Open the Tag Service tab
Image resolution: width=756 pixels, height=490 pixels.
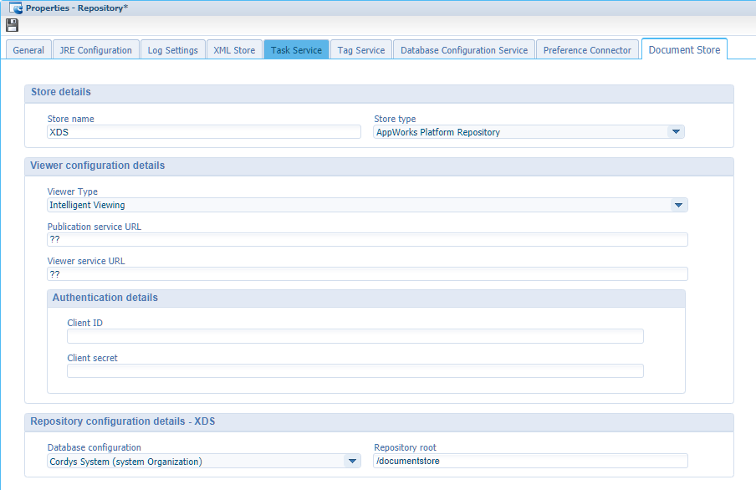click(360, 50)
